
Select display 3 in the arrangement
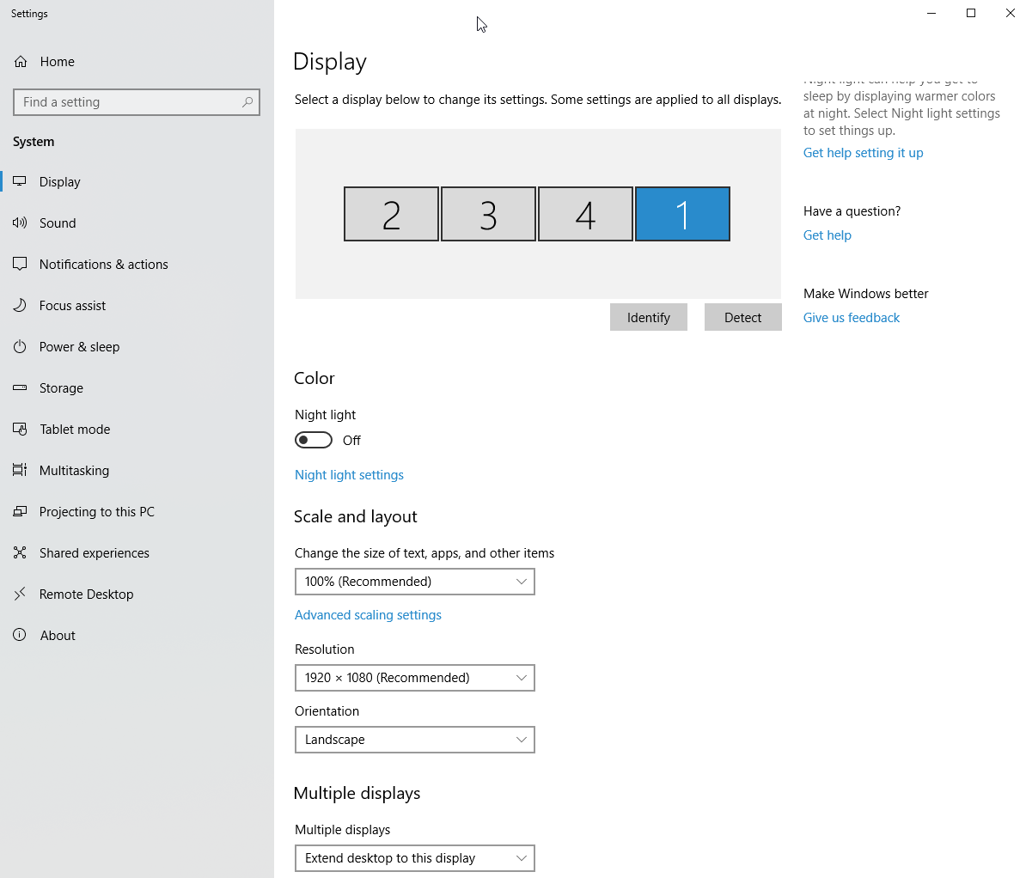coord(488,214)
